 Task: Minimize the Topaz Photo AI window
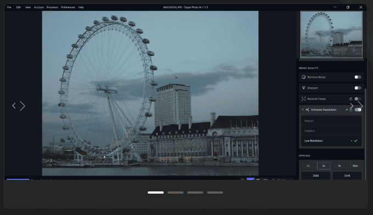tap(335, 7)
